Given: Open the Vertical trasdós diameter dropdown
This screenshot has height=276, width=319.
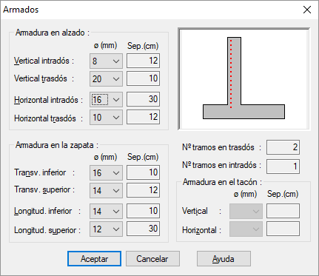Looking at the screenshot, I should (x=106, y=78).
